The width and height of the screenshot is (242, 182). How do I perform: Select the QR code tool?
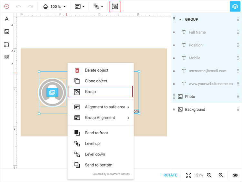point(6,57)
